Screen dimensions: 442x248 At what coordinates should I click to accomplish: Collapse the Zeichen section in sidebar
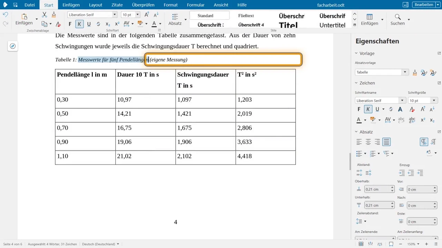pos(356,83)
